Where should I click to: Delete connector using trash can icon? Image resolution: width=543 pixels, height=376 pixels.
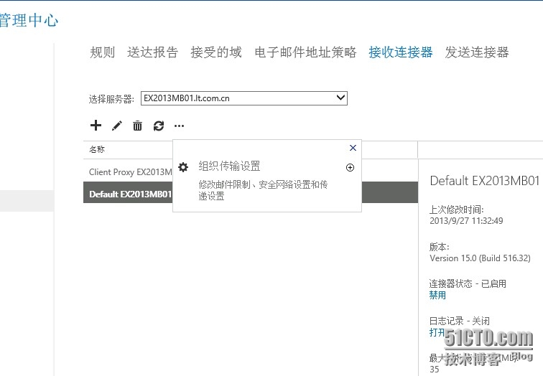click(x=137, y=126)
